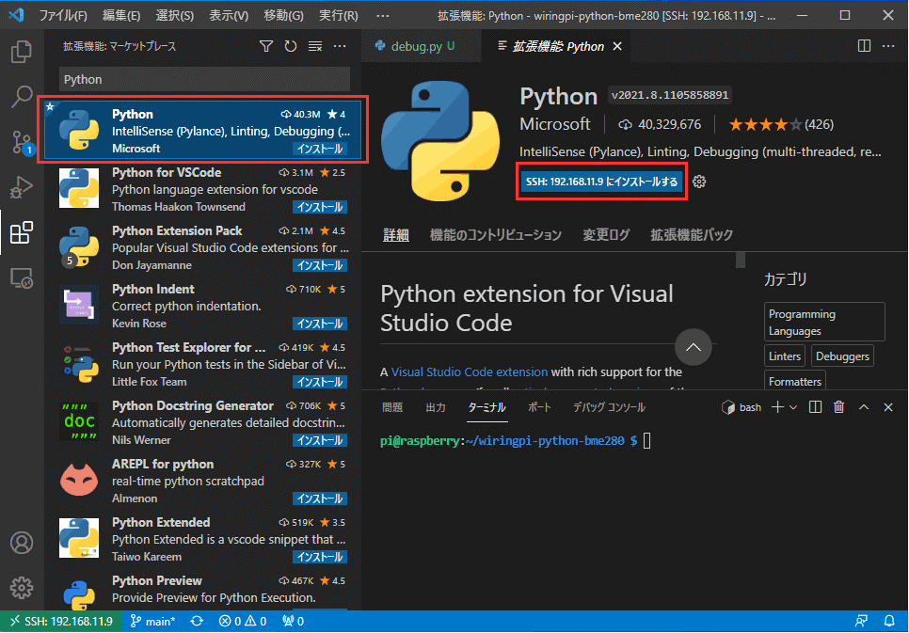Focus the bash terminal prompt

click(x=647, y=441)
